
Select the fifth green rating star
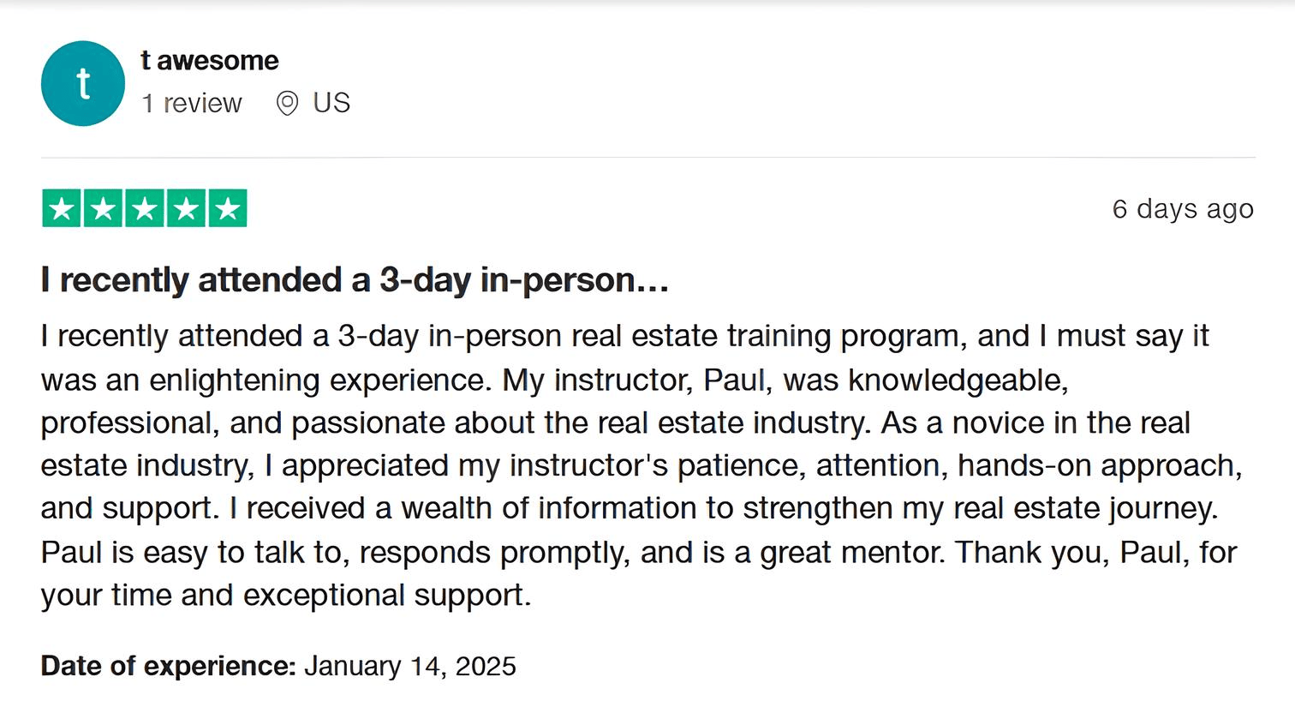(x=227, y=208)
